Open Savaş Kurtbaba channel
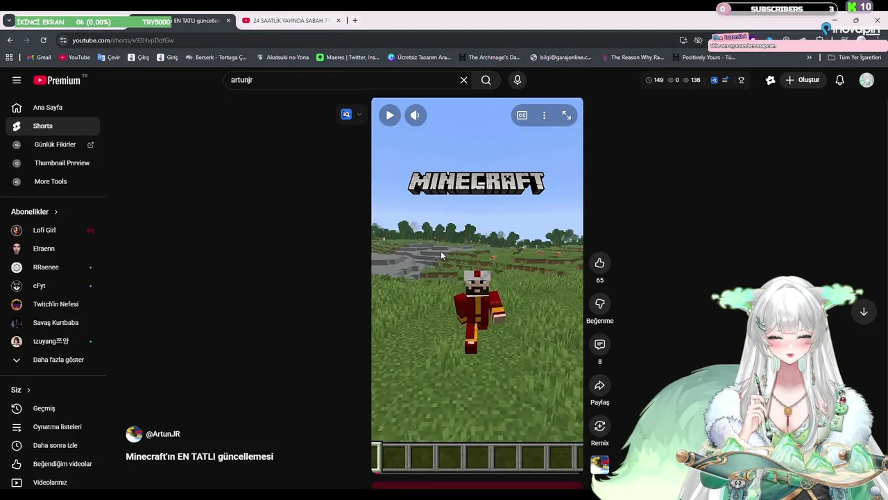Image resolution: width=888 pixels, height=500 pixels. pos(53,323)
